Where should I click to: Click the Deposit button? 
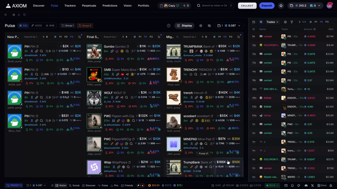pyautogui.click(x=267, y=6)
